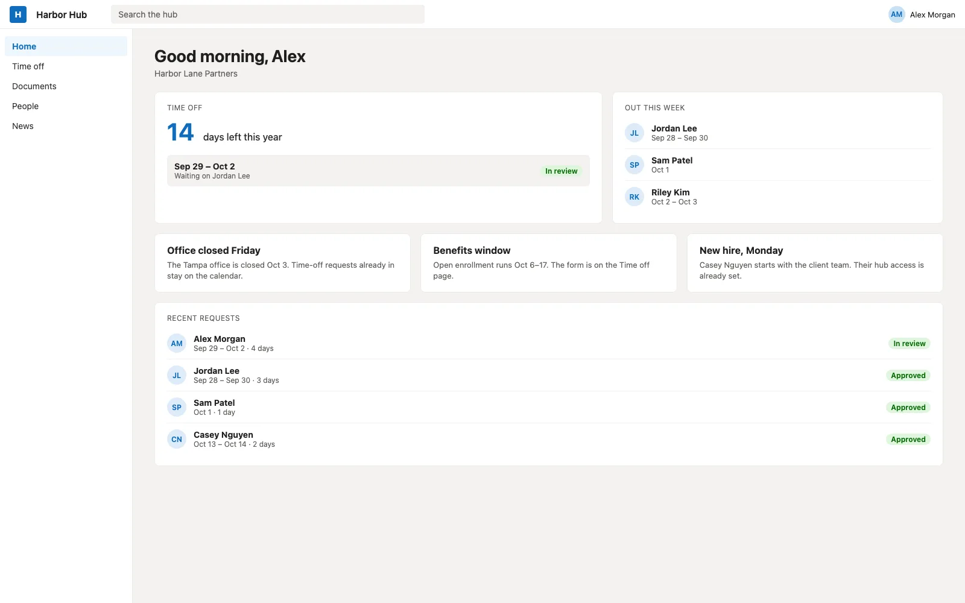Click the RECENT REQUESTS heading
This screenshot has height=603, width=965.
click(x=203, y=318)
